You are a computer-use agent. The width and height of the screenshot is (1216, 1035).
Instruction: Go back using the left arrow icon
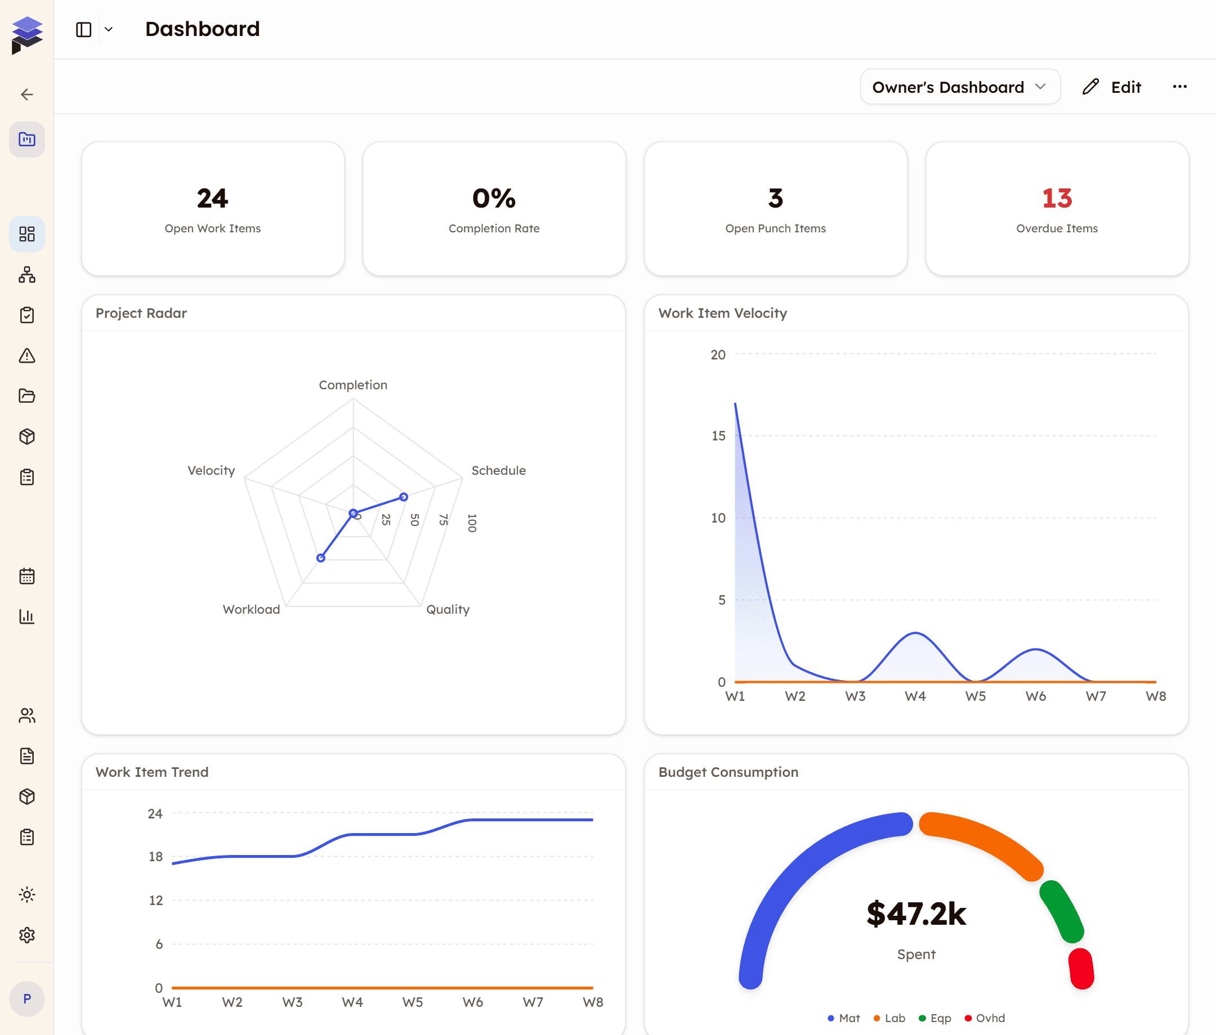coord(27,94)
